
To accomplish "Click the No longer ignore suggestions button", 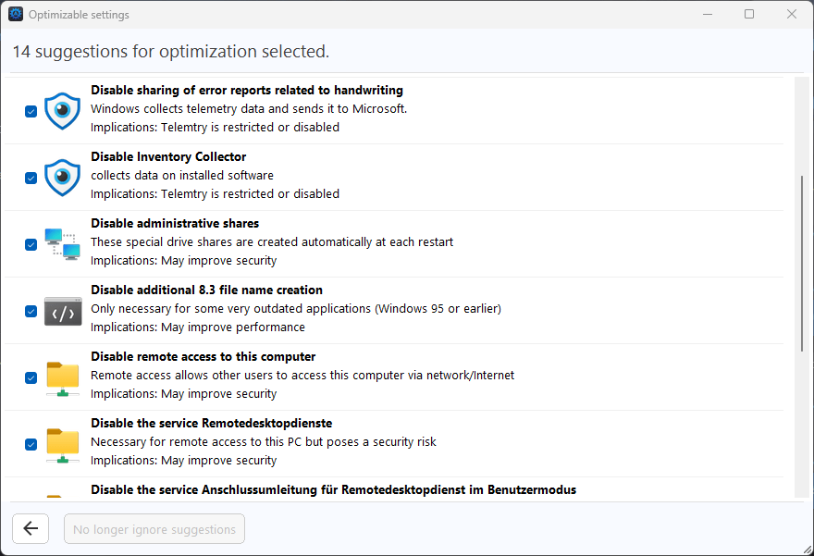I will (x=154, y=529).
